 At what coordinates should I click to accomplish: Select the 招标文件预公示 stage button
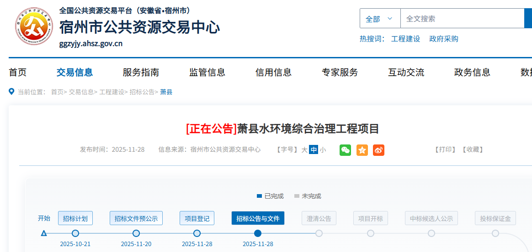click(136, 218)
